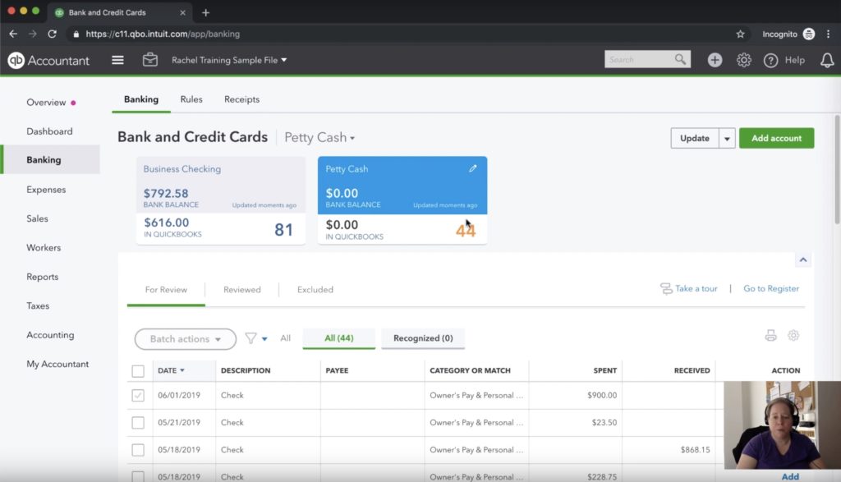Sort by DATE column arrow
841x482 pixels.
pyautogui.click(x=182, y=370)
